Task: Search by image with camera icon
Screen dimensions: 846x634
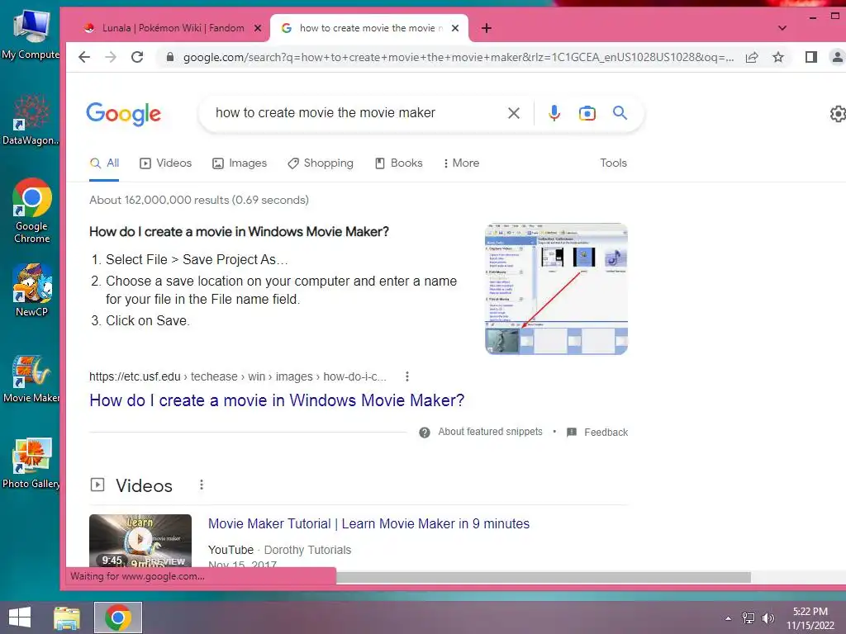Action: [587, 113]
